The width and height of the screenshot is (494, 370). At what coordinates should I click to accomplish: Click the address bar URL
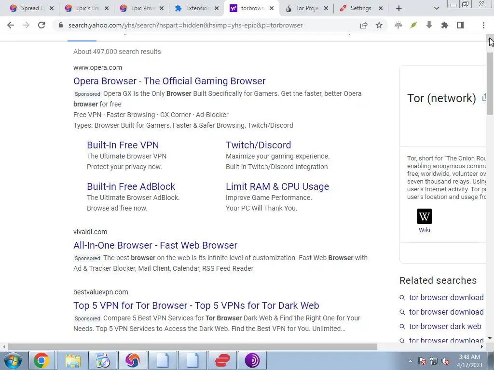[x=185, y=25]
